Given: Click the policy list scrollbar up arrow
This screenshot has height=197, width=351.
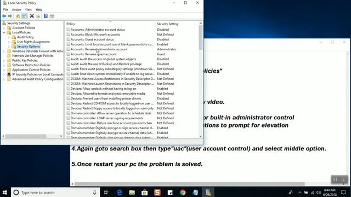Looking at the screenshot, I should click(201, 23).
